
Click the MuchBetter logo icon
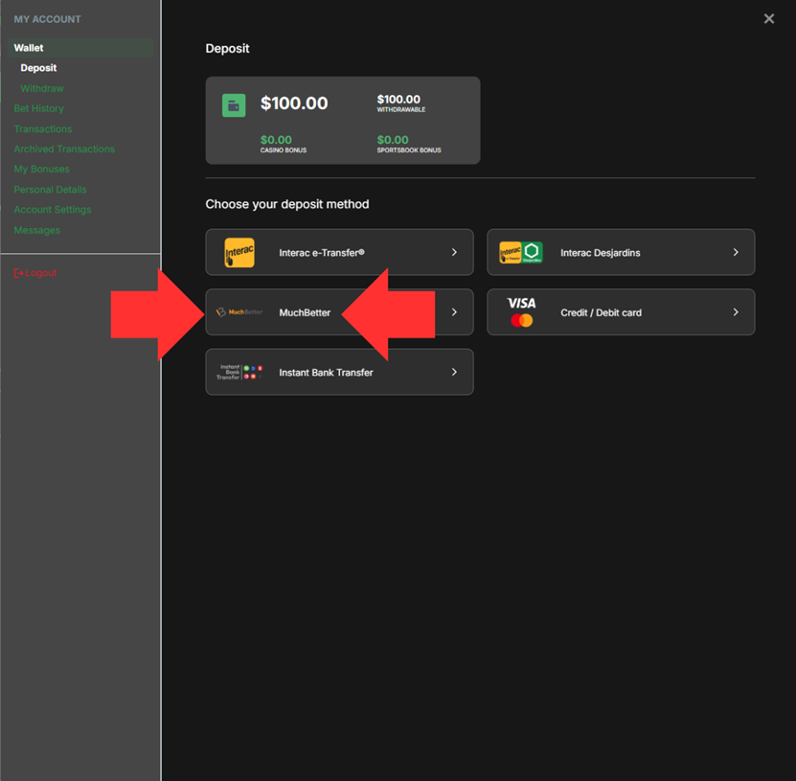(x=239, y=312)
